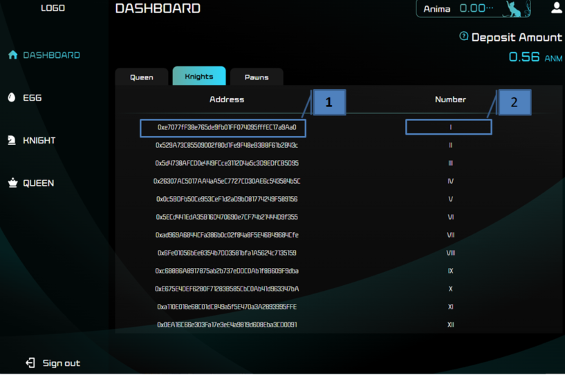Screen dimensions: 565x375
Task: Switch to the Queen tab
Action: pyautogui.click(x=142, y=77)
